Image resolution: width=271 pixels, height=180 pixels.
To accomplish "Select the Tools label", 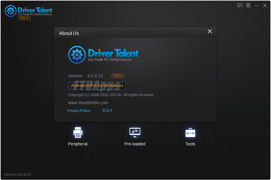I will [x=190, y=144].
